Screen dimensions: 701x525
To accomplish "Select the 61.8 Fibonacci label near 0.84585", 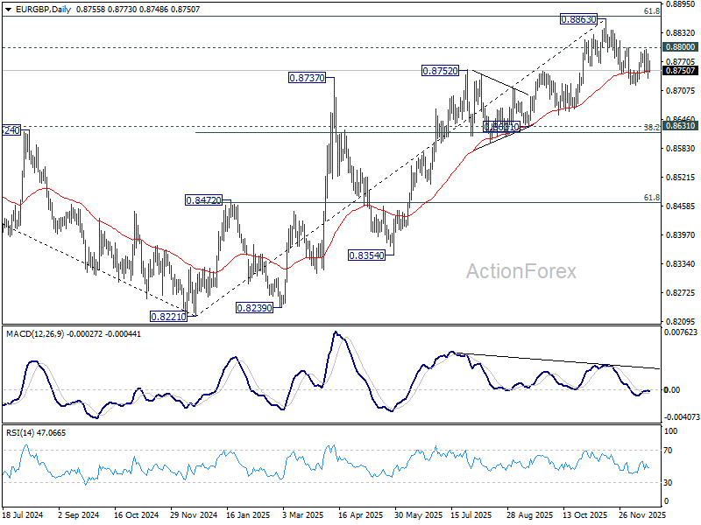I will (652, 198).
